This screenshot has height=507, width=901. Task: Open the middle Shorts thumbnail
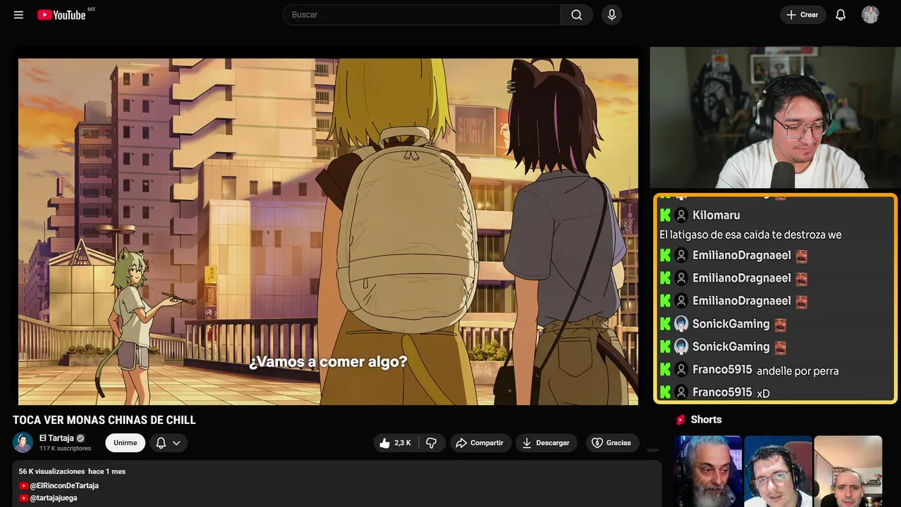778,471
